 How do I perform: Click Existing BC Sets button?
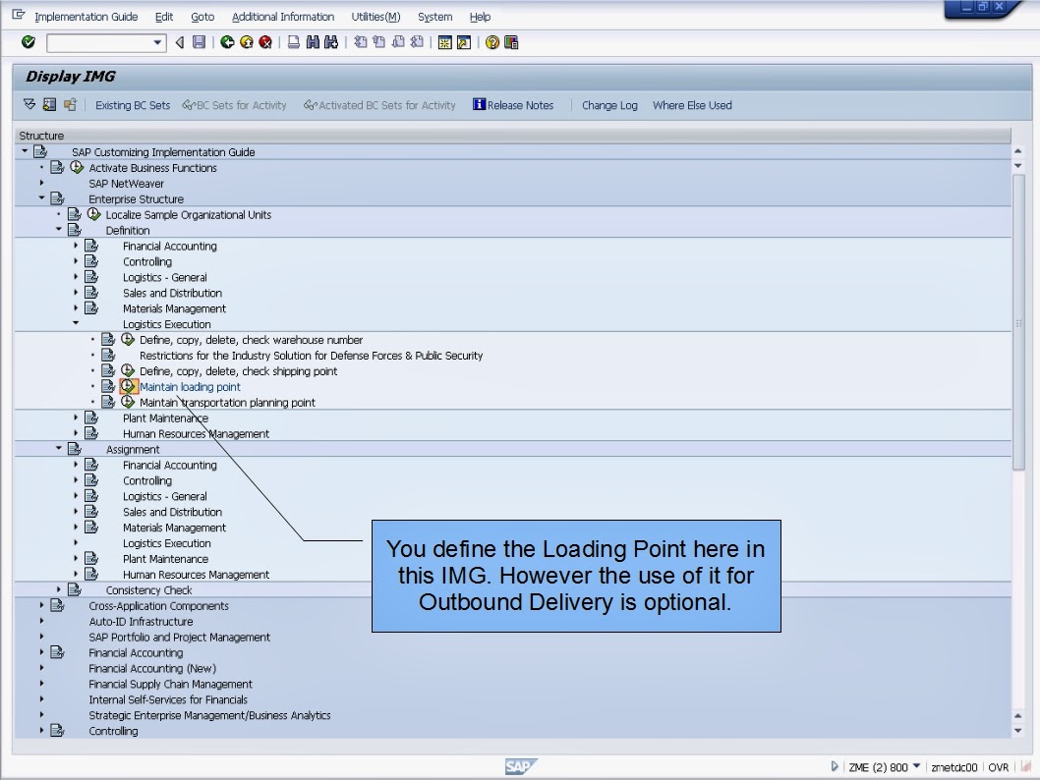[133, 105]
